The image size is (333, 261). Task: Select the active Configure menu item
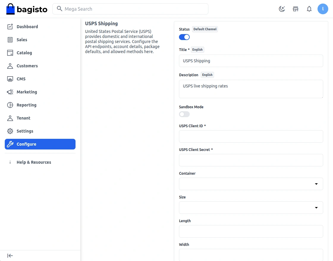point(40,144)
